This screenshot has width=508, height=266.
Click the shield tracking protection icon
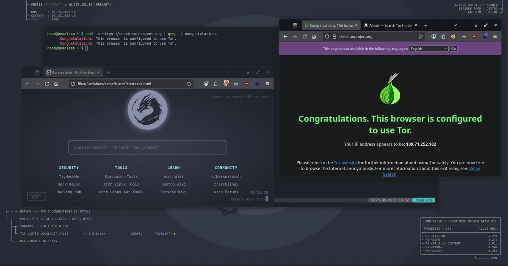pyautogui.click(x=327, y=37)
